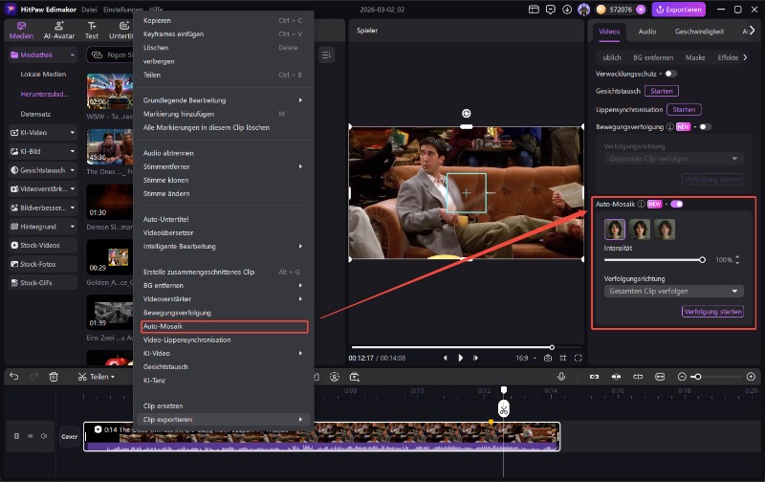The height and width of the screenshot is (482, 765).
Task: Select Kopieren in the context menu
Action: (223, 20)
